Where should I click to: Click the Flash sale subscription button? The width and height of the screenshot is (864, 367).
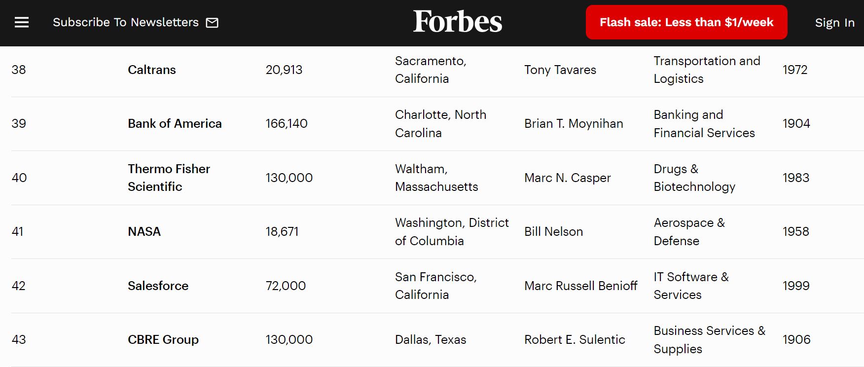pos(686,22)
